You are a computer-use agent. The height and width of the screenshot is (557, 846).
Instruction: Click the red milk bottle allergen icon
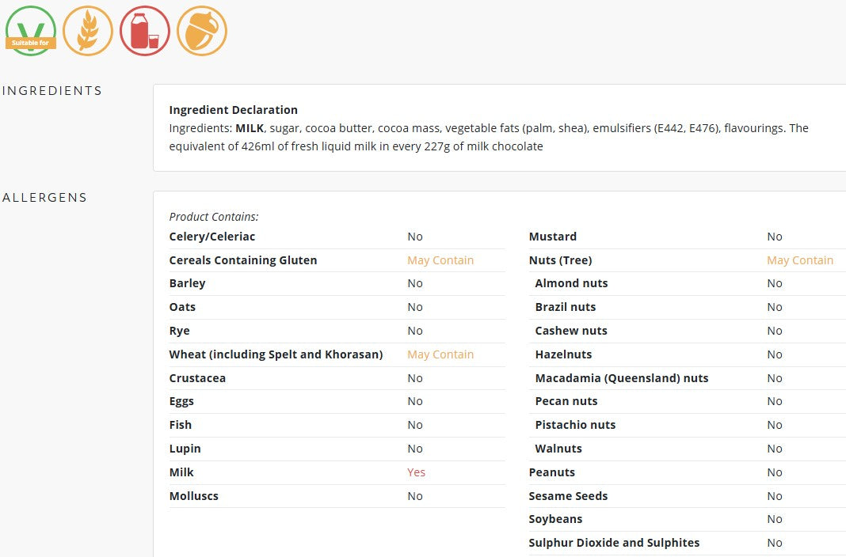144,31
